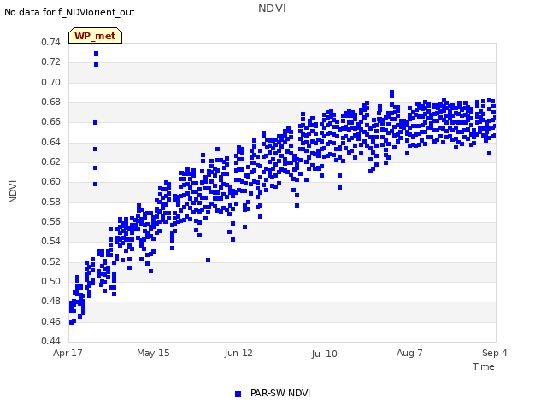
Task: Click the 0.56 y-axis tick label
Action: pos(51,221)
